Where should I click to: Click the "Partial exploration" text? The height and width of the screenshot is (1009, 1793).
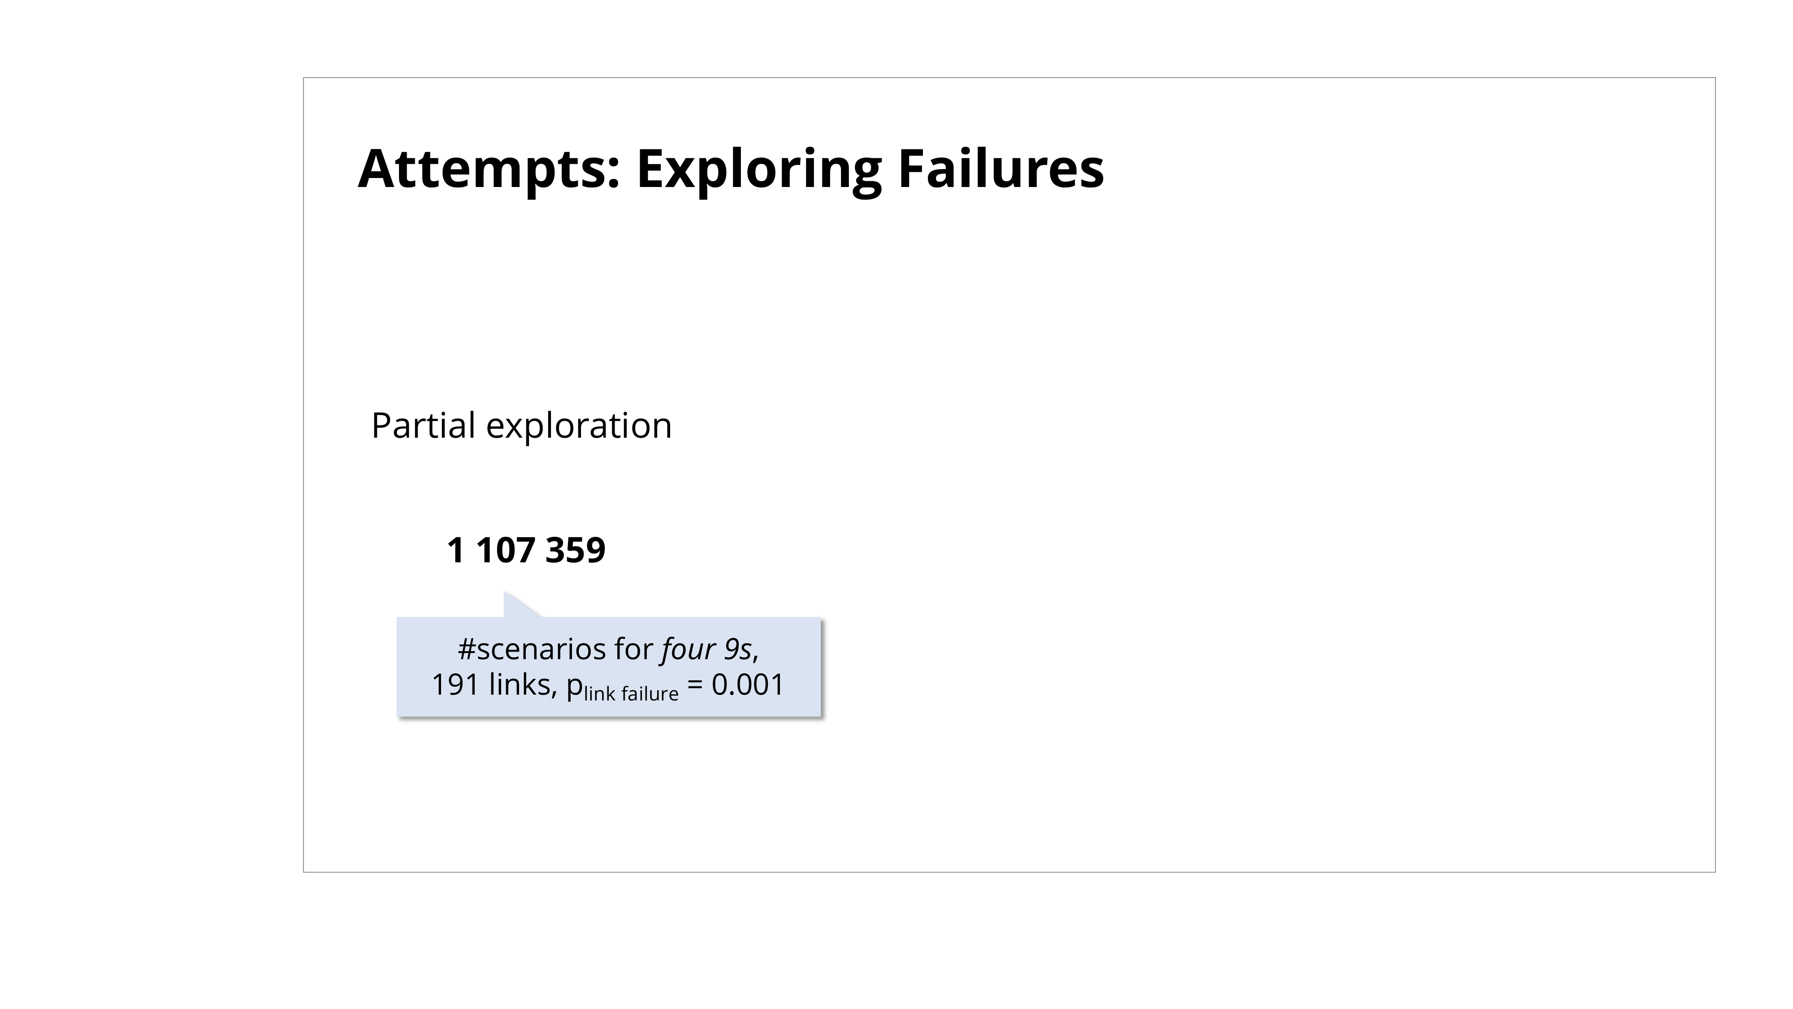click(521, 426)
